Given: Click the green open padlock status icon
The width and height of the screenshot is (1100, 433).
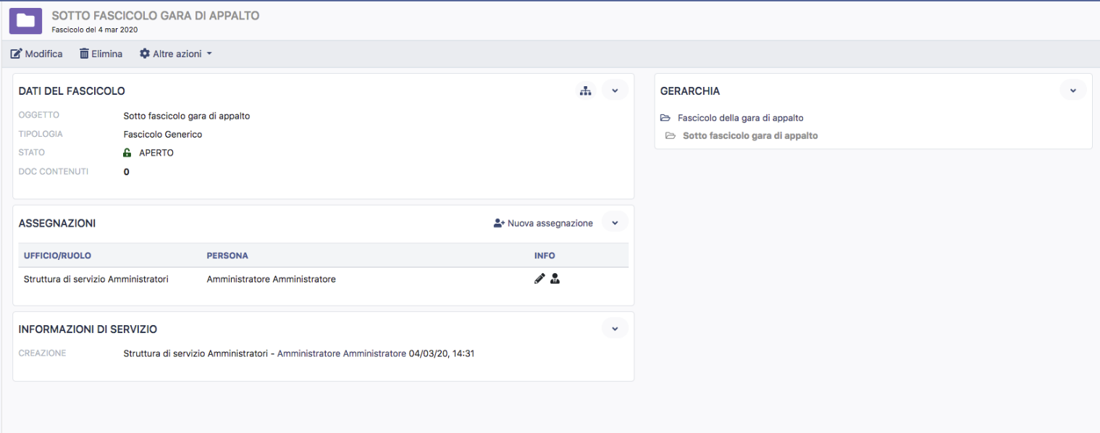Looking at the screenshot, I should pyautogui.click(x=127, y=153).
